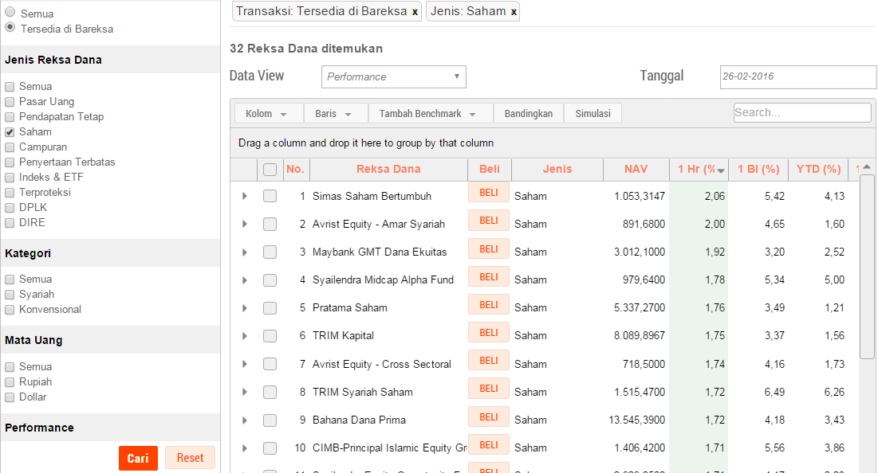The width and height of the screenshot is (878, 473).
Task: Sort by the Reksa Dana column header
Action: point(388,170)
